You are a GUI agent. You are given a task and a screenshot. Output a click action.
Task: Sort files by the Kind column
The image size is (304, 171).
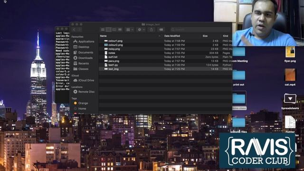pyautogui.click(x=226, y=36)
